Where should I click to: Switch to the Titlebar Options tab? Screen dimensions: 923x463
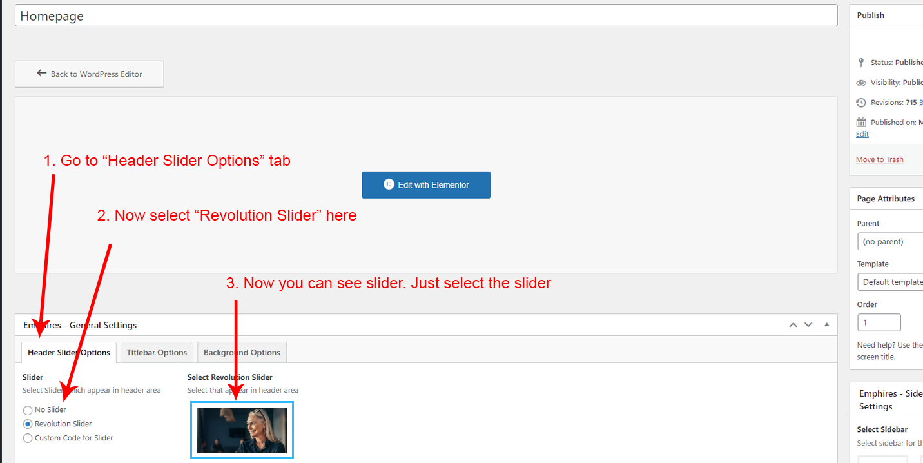click(157, 353)
